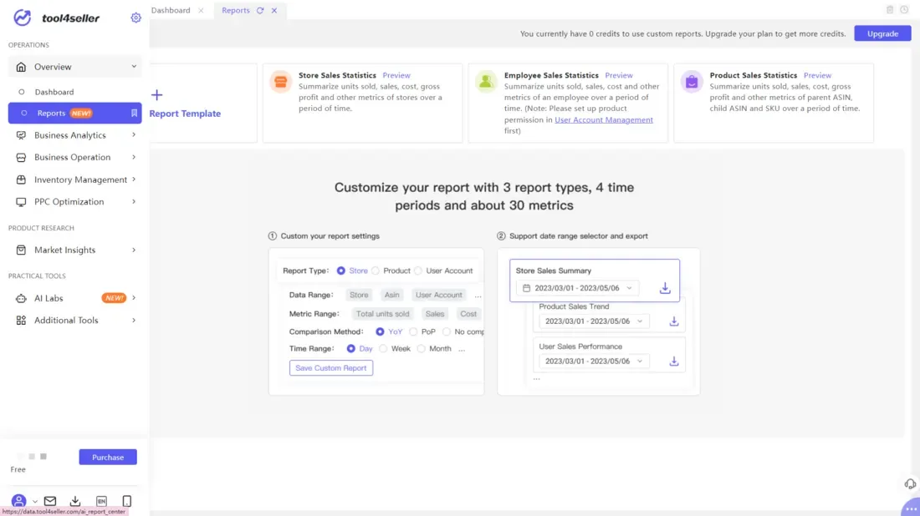Click the Overview home icon

pos(21,67)
